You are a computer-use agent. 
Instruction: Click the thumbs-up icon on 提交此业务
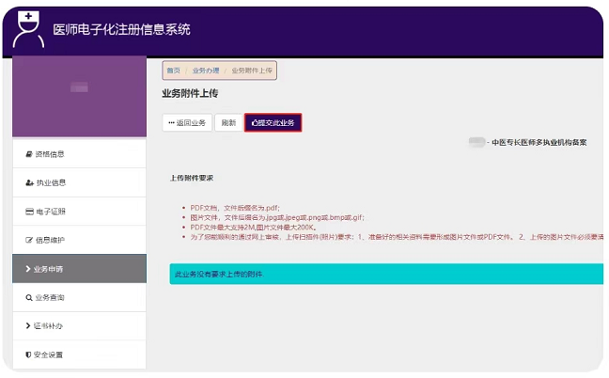pos(254,123)
